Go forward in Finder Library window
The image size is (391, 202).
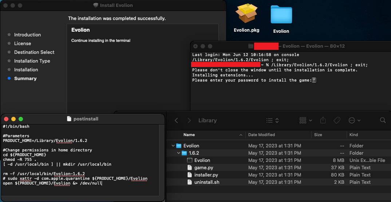point(189,120)
